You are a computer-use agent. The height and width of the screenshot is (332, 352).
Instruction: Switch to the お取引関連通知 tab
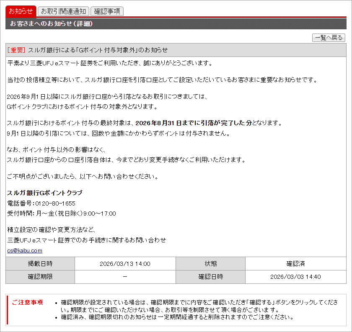click(x=63, y=11)
